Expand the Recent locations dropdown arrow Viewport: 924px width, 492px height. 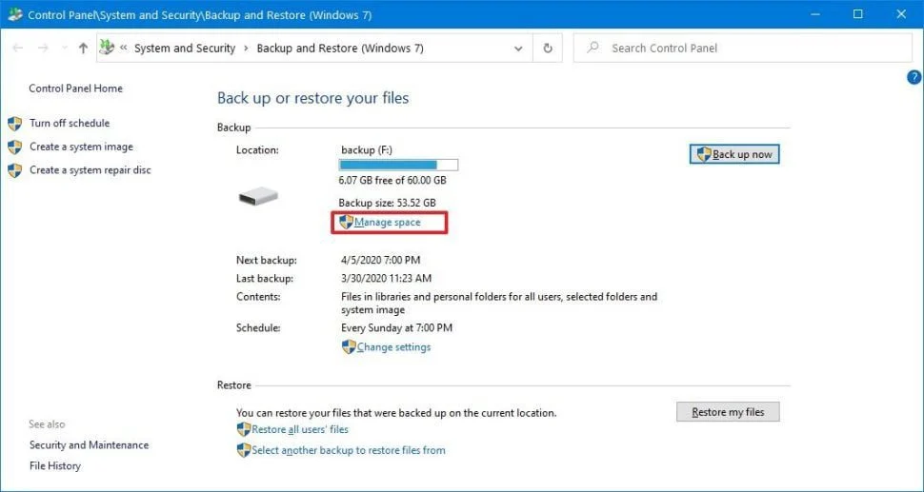(x=63, y=48)
